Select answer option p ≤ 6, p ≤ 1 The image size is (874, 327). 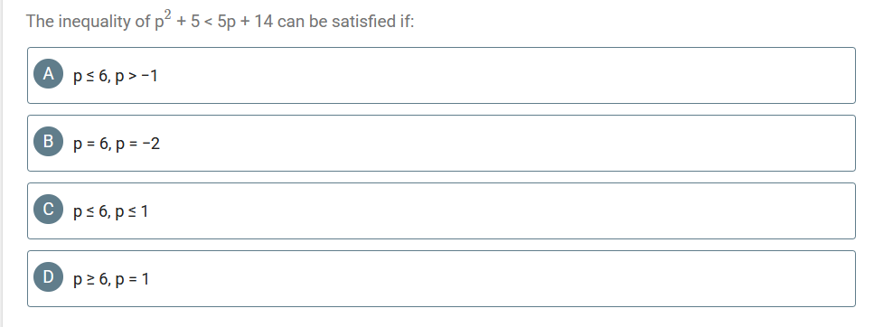[441, 210]
